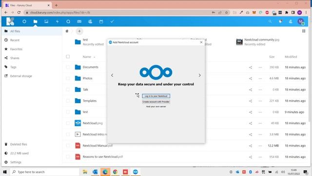The image size is (312, 176).
Task: Open the more-actions menu for Nextcloud.png
Action: (x=260, y=123)
